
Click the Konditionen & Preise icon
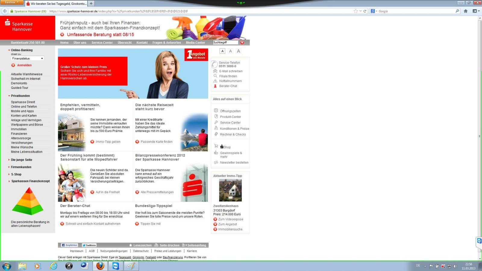pyautogui.click(x=216, y=128)
